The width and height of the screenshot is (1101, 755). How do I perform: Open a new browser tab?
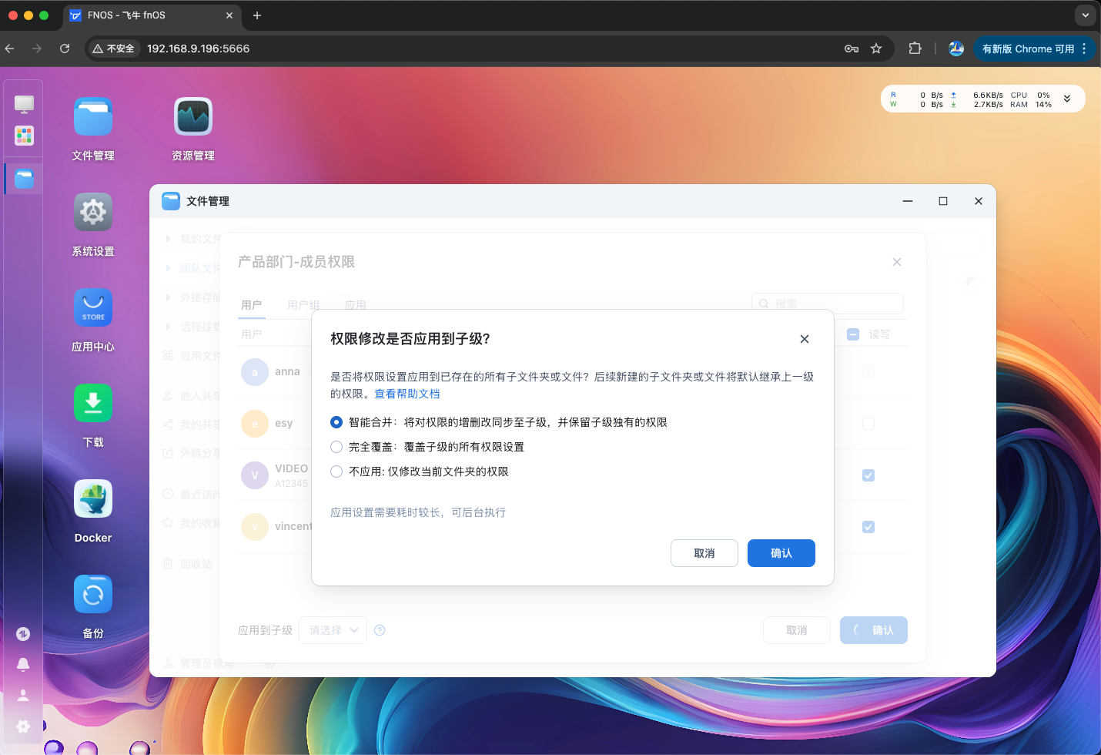pos(257,15)
